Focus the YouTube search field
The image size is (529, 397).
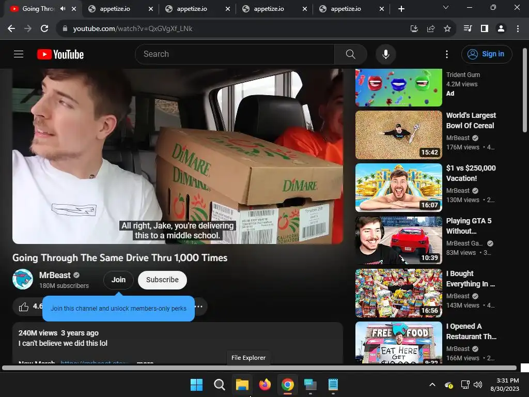pyautogui.click(x=235, y=54)
